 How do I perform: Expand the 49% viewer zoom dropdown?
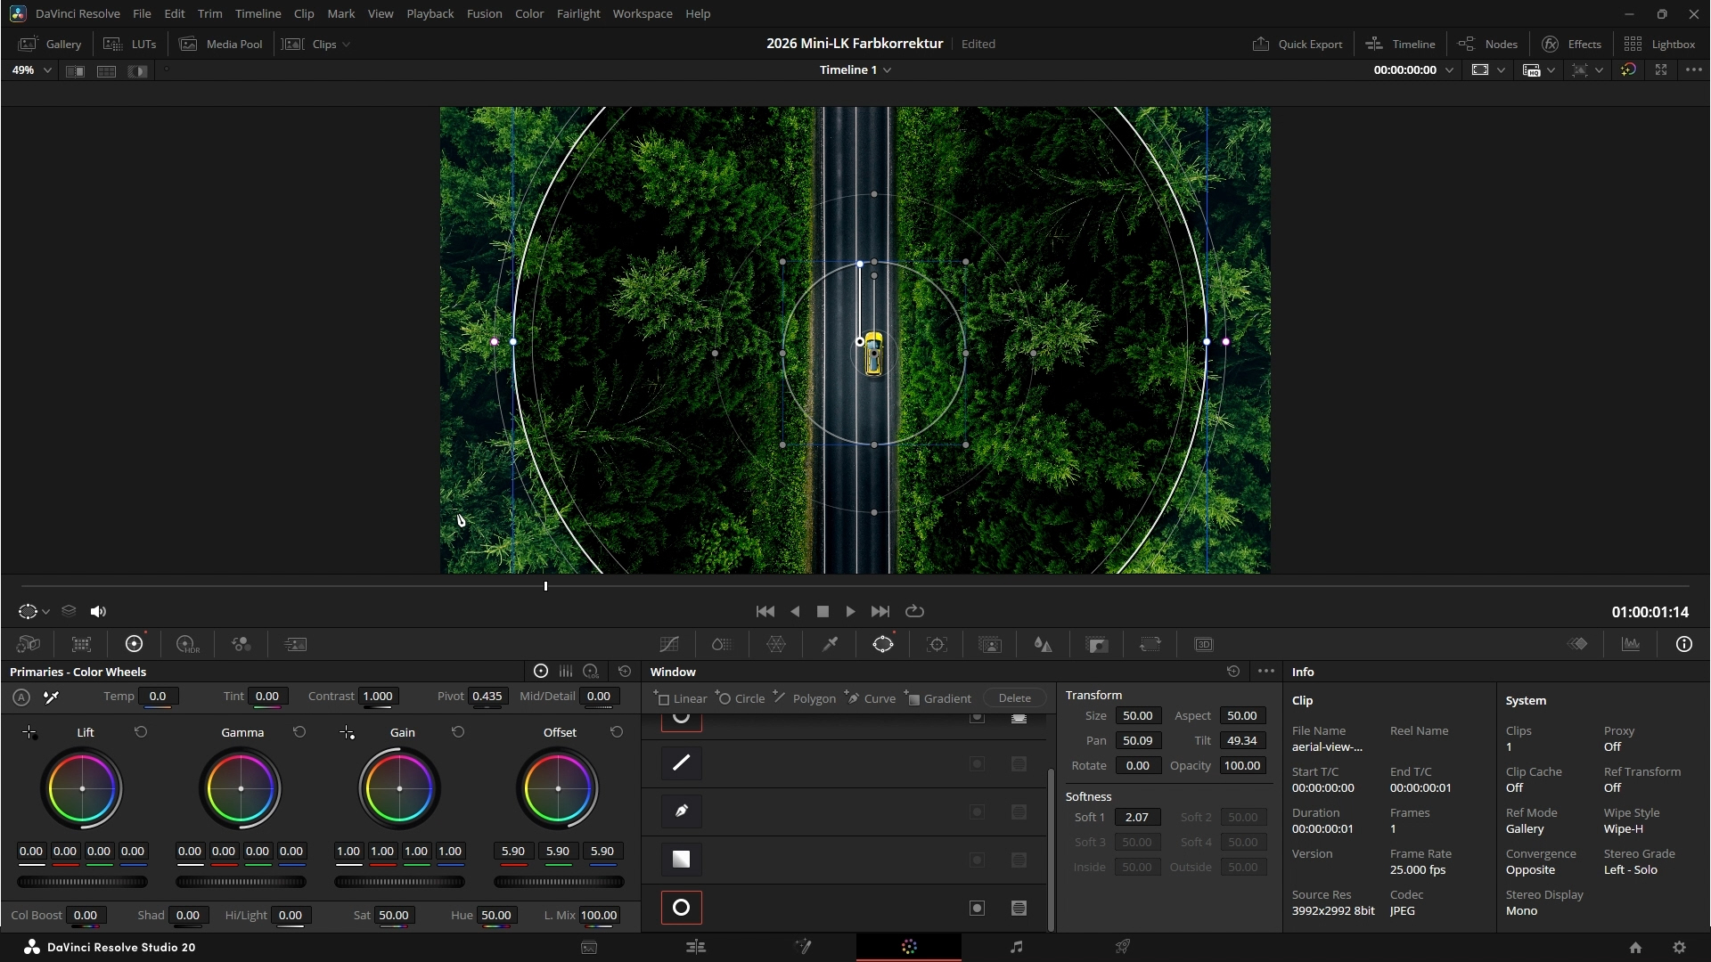[x=47, y=70]
